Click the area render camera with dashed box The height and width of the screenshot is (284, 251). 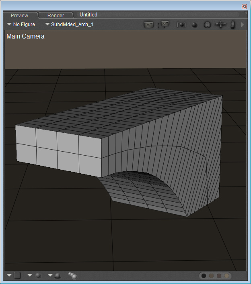tap(163, 24)
